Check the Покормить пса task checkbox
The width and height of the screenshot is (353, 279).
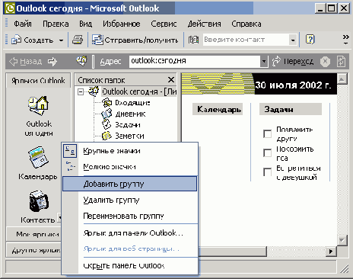(x=267, y=152)
